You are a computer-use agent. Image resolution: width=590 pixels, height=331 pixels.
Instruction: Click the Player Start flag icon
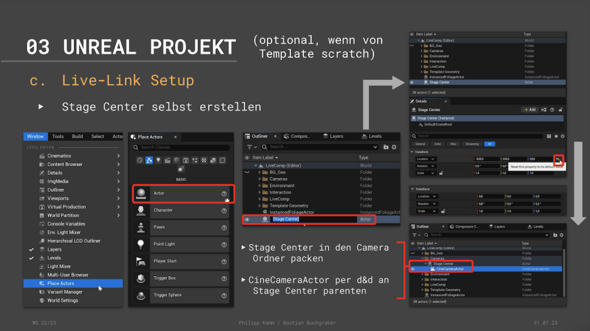pos(141,261)
